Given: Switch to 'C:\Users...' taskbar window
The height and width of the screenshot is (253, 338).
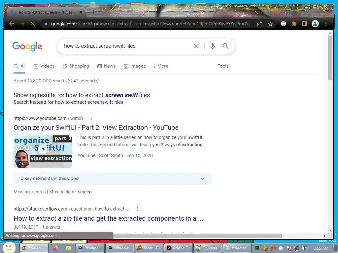Looking at the screenshot, I should coord(208,248).
